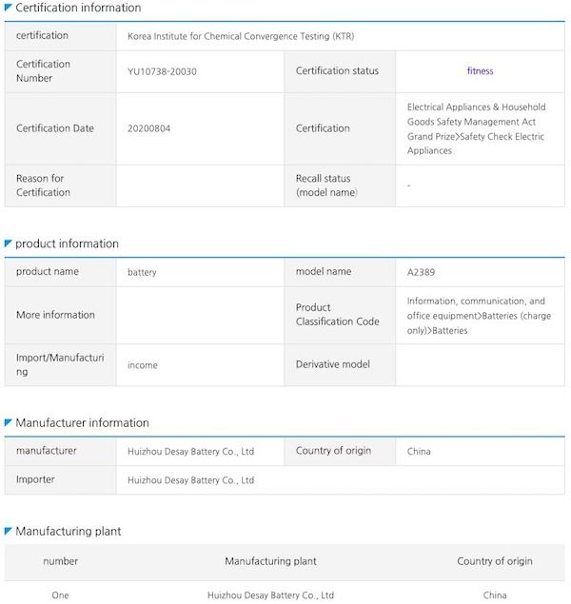Click the plant row labeled One
Viewport: 571px width, 604px height.
pyautogui.click(x=285, y=594)
